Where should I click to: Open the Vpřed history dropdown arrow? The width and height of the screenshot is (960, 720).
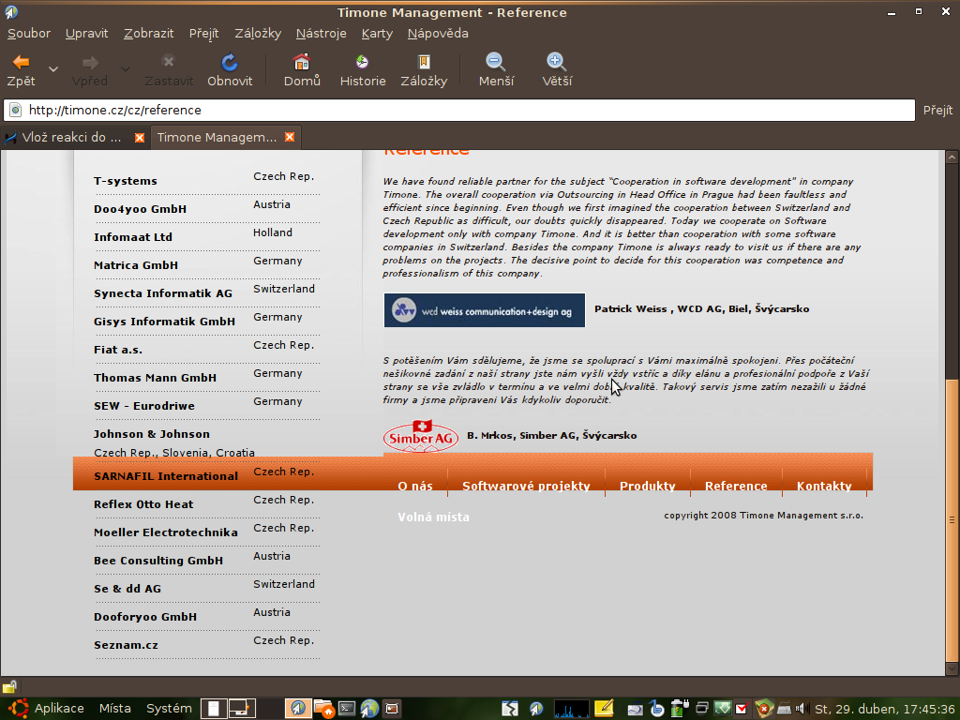[125, 69]
